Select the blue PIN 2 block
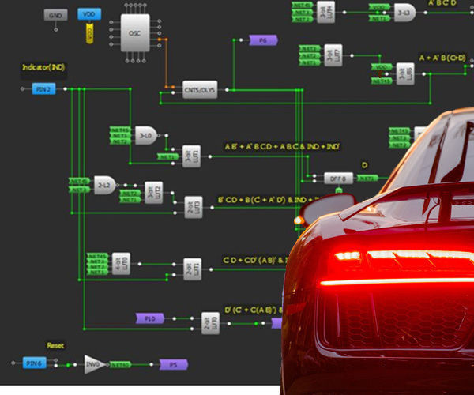The width and height of the screenshot is (474, 395). [43, 88]
